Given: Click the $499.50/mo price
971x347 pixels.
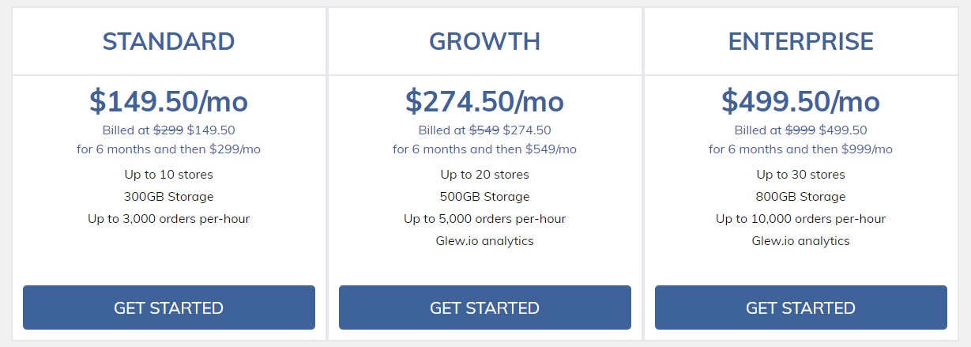Looking at the screenshot, I should click(x=801, y=101).
